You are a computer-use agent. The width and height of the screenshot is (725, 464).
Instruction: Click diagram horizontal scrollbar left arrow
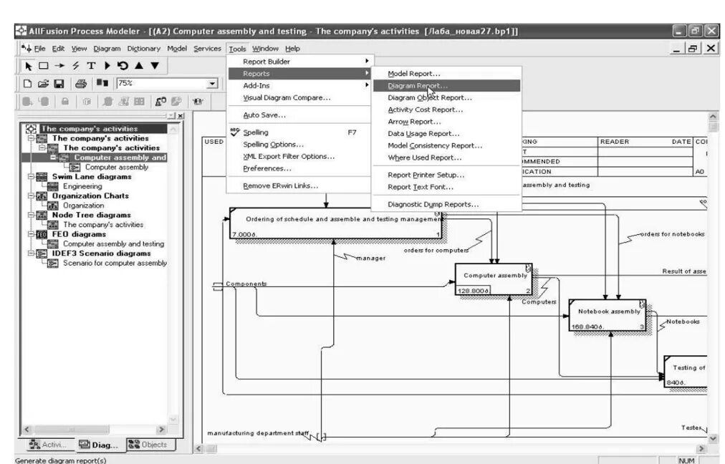(x=199, y=448)
